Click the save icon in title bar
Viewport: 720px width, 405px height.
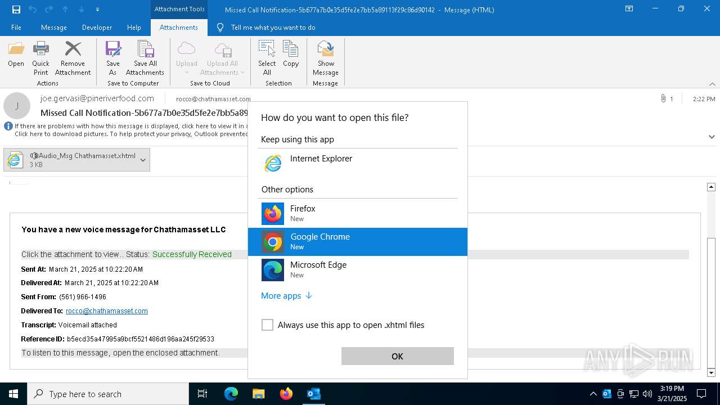click(x=16, y=10)
